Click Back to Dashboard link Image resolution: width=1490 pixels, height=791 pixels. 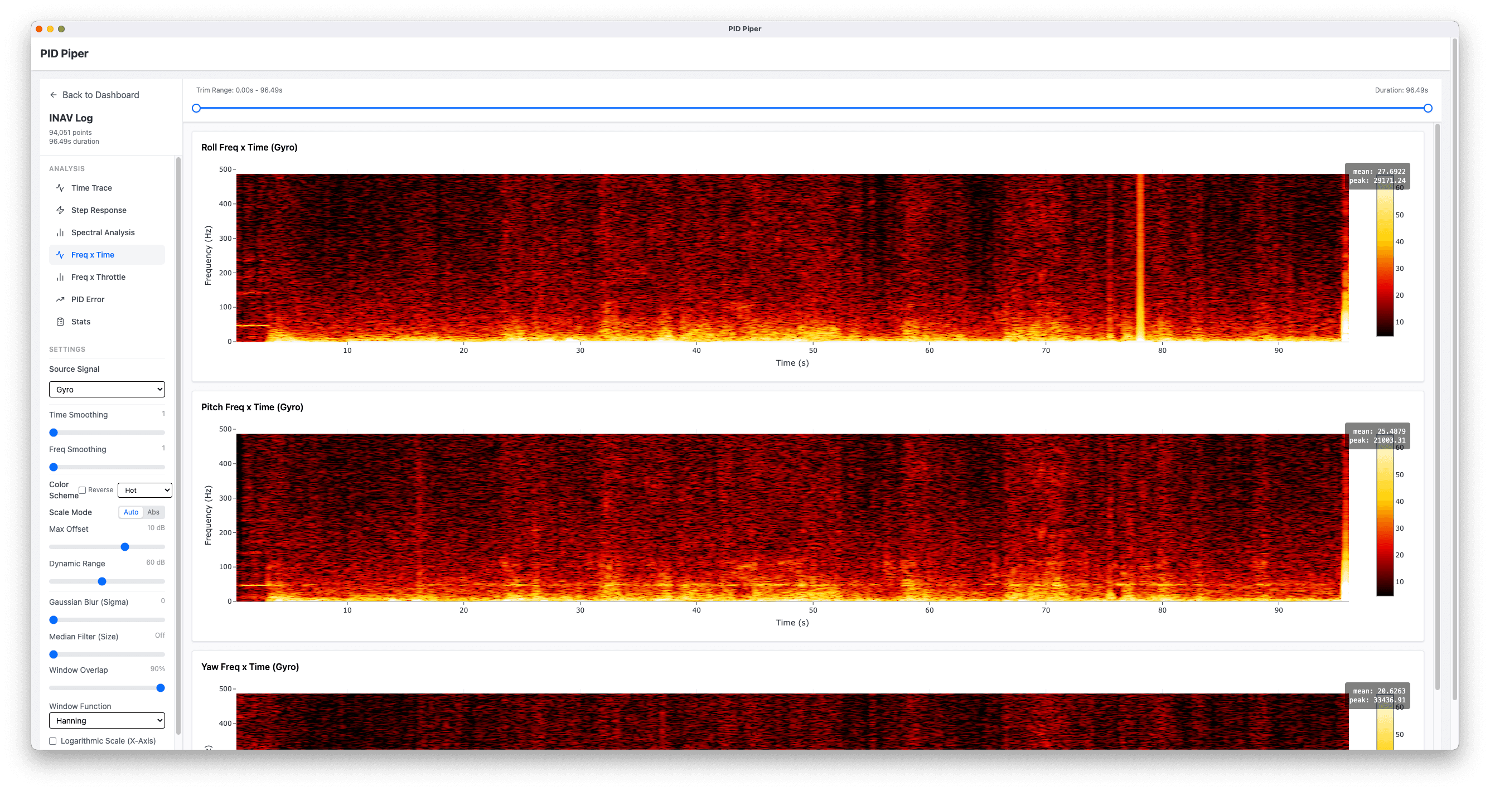point(100,95)
